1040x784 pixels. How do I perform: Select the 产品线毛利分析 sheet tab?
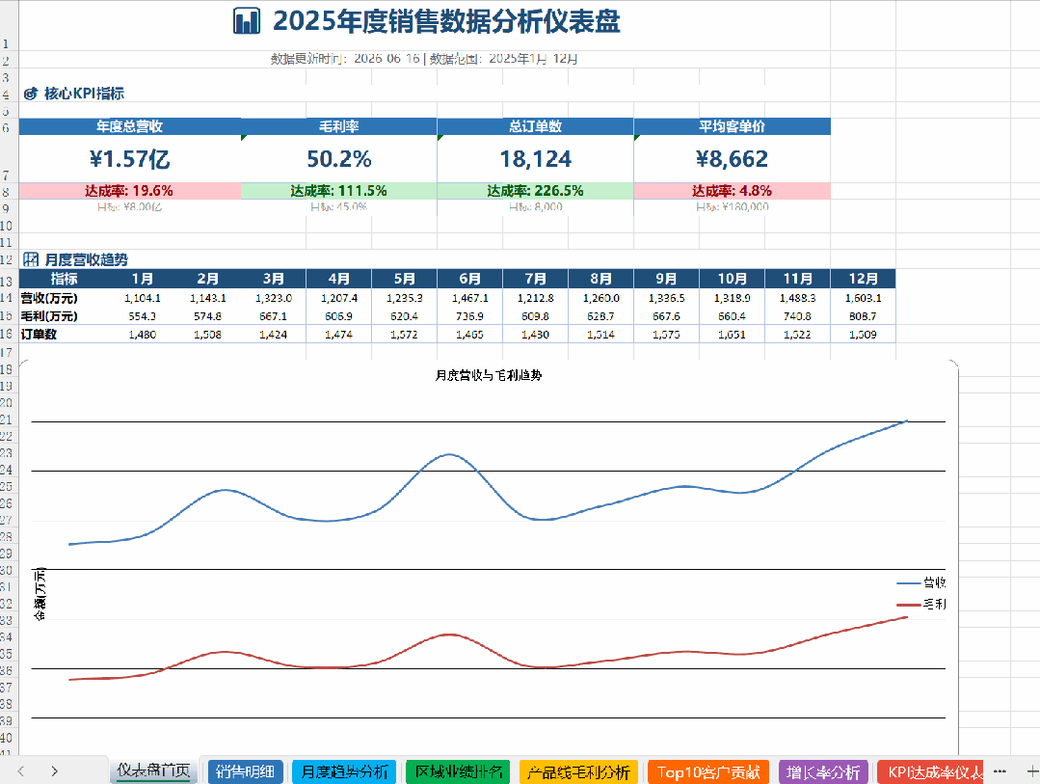(578, 772)
